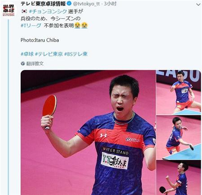Click the 3小时 timestamp

pyautogui.click(x=110, y=4)
